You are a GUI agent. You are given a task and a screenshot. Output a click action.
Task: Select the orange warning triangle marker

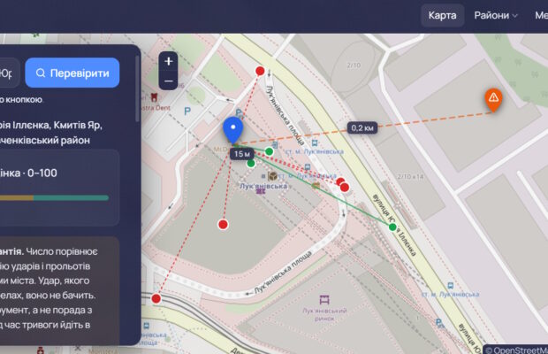click(493, 100)
